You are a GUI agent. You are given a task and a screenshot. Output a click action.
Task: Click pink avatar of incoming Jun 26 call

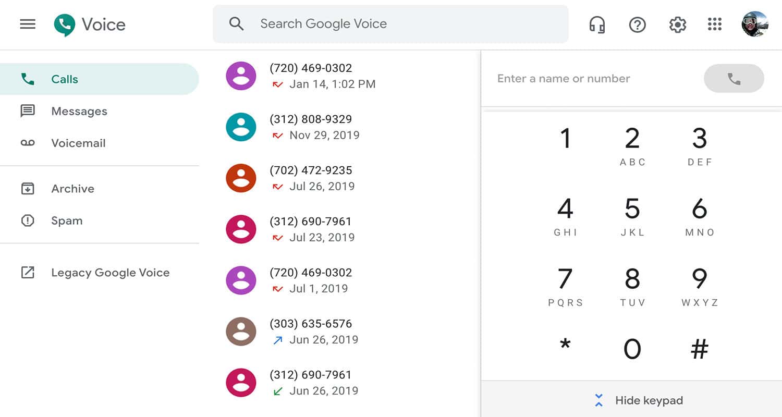tap(241, 383)
